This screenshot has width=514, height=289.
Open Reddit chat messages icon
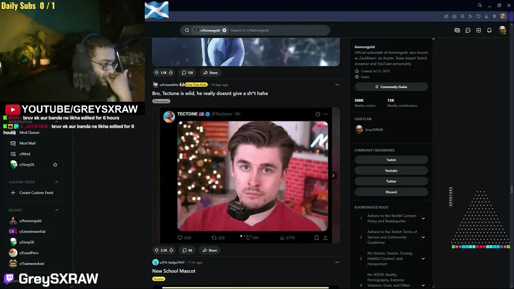coord(468,30)
